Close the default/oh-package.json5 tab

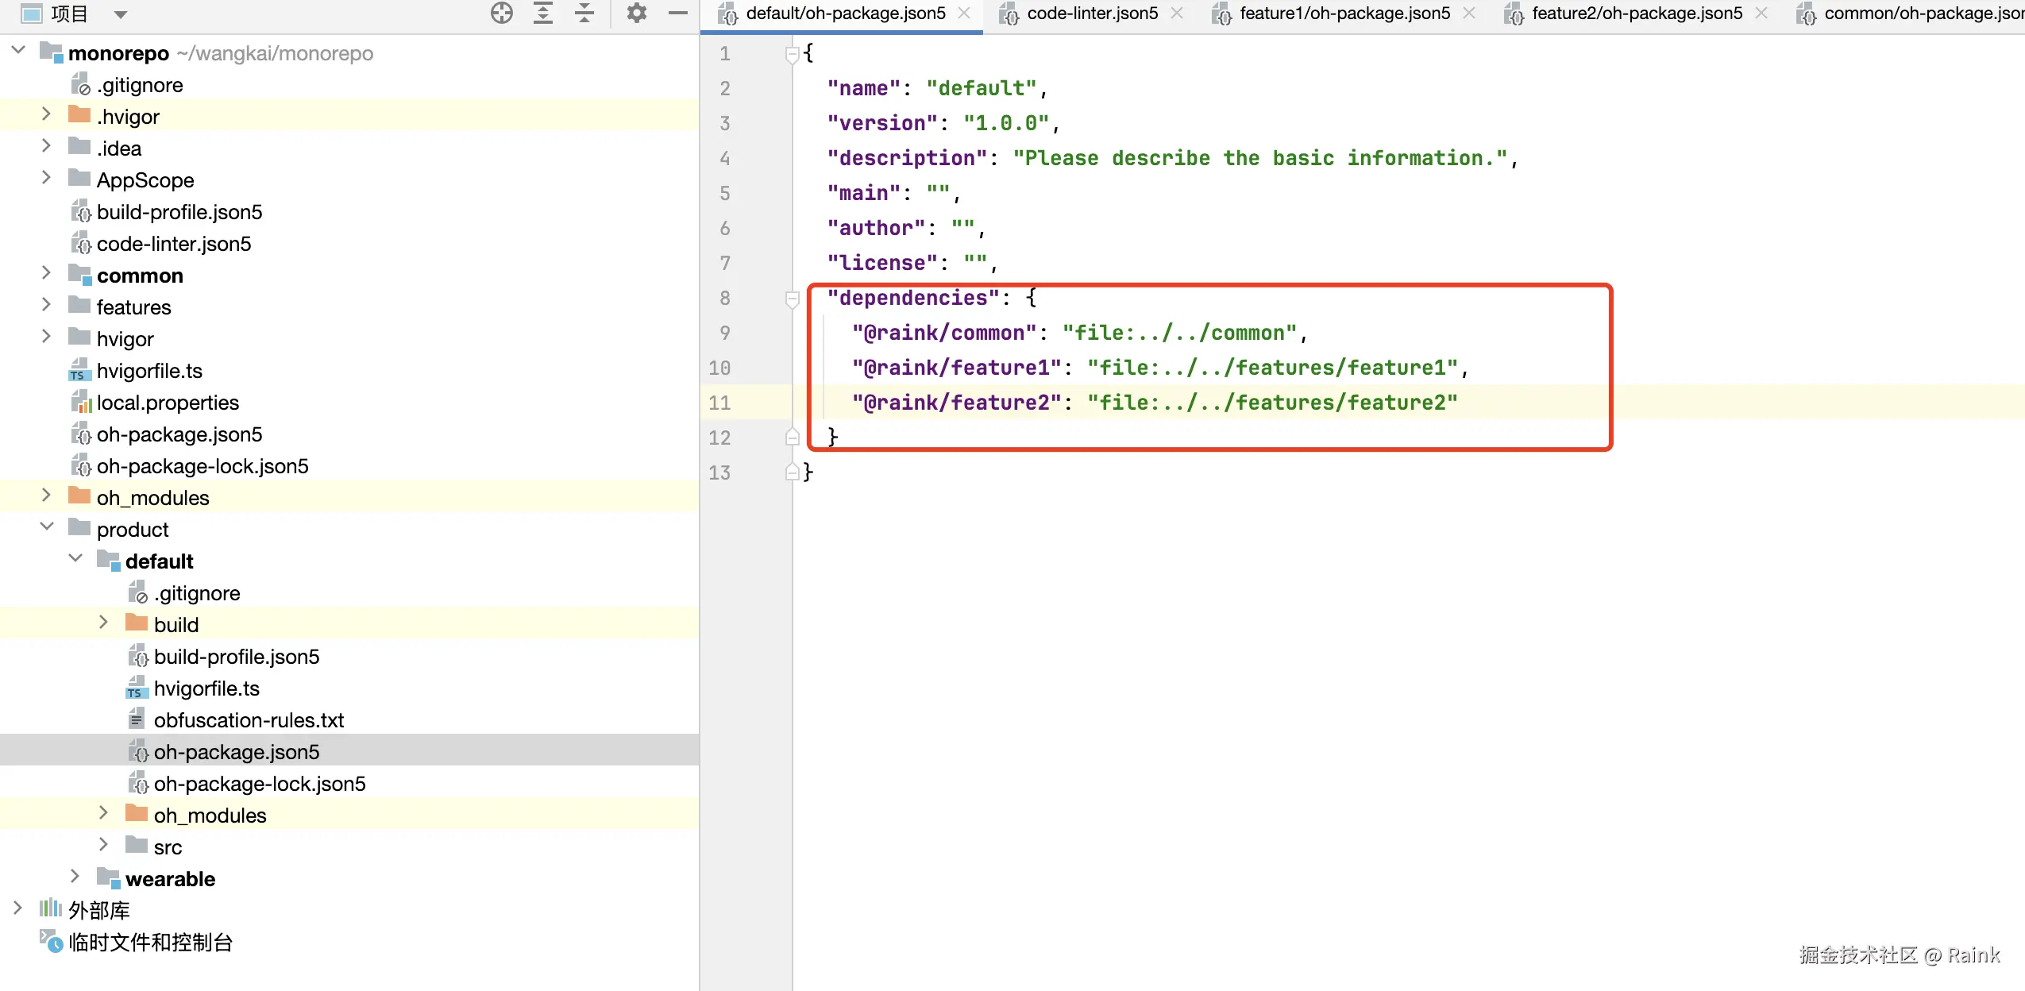tap(964, 13)
